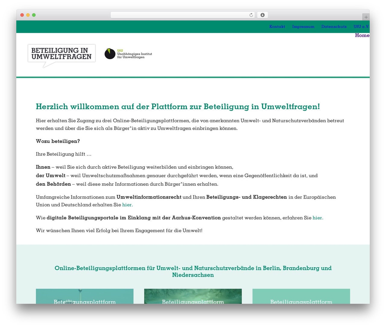Click the bold text 'Beteiligungs- und Klagerechten'

(246, 197)
